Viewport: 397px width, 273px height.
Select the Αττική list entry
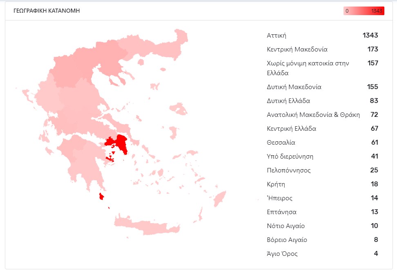point(277,36)
